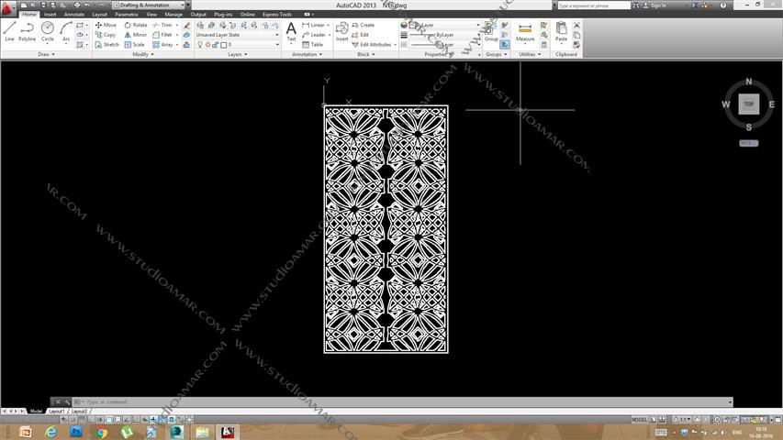
Task: Click the Erase tool icon
Action: tap(186, 25)
